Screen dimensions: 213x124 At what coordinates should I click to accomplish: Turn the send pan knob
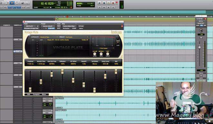pyautogui.click(x=201, y=31)
